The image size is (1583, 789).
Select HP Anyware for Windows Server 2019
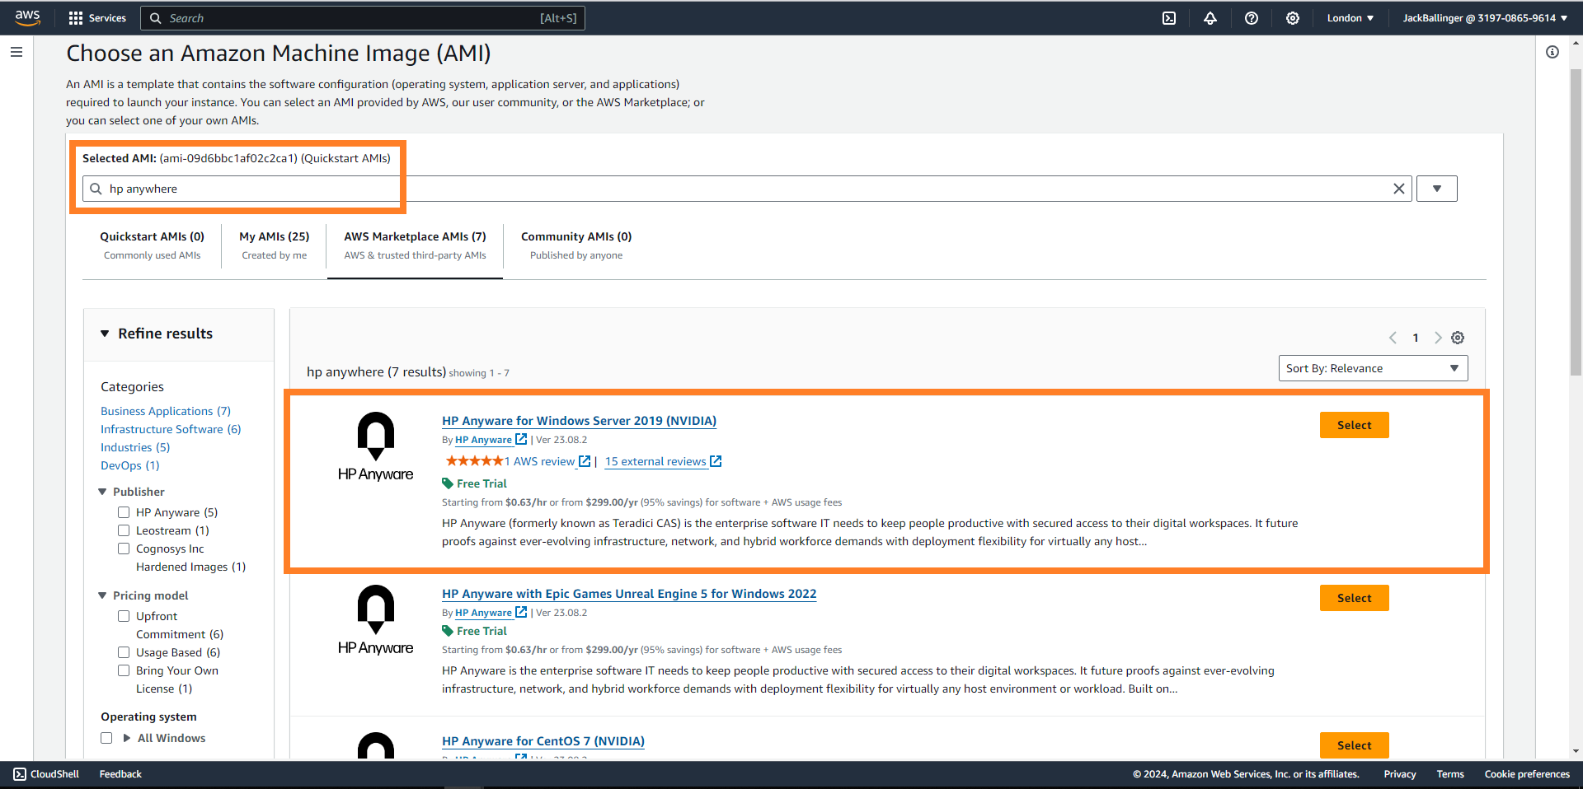tap(1354, 425)
